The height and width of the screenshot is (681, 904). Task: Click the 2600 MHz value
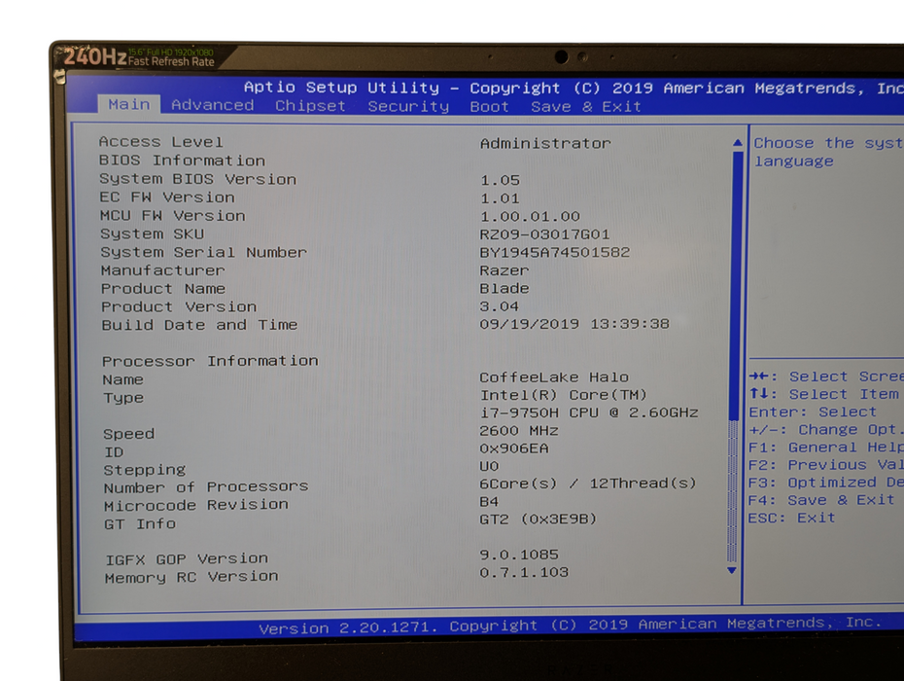point(518,431)
